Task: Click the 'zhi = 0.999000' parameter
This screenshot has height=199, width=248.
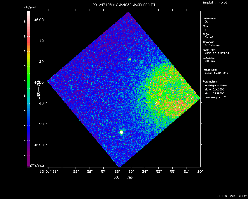Action: tap(214, 93)
